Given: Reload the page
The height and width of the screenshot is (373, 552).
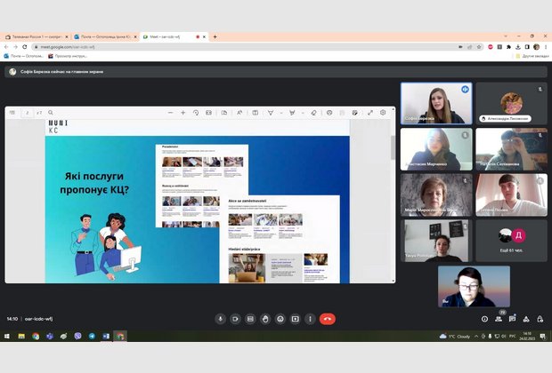Looking at the screenshot, I should [x=25, y=47].
